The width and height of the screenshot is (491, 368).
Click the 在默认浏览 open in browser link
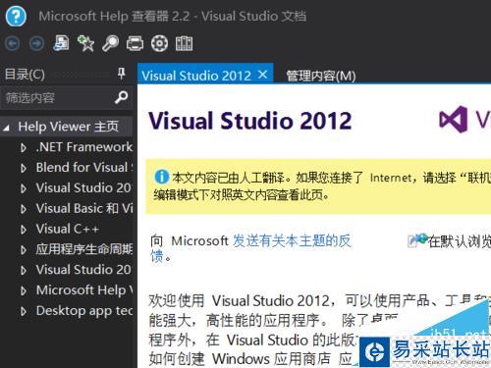[x=460, y=241]
